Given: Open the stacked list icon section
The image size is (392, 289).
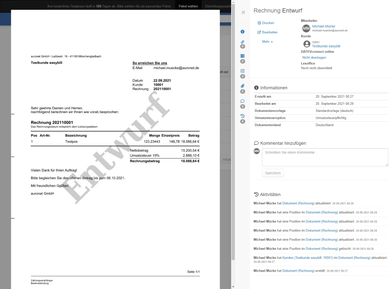Looking at the screenshot, I should (243, 56).
